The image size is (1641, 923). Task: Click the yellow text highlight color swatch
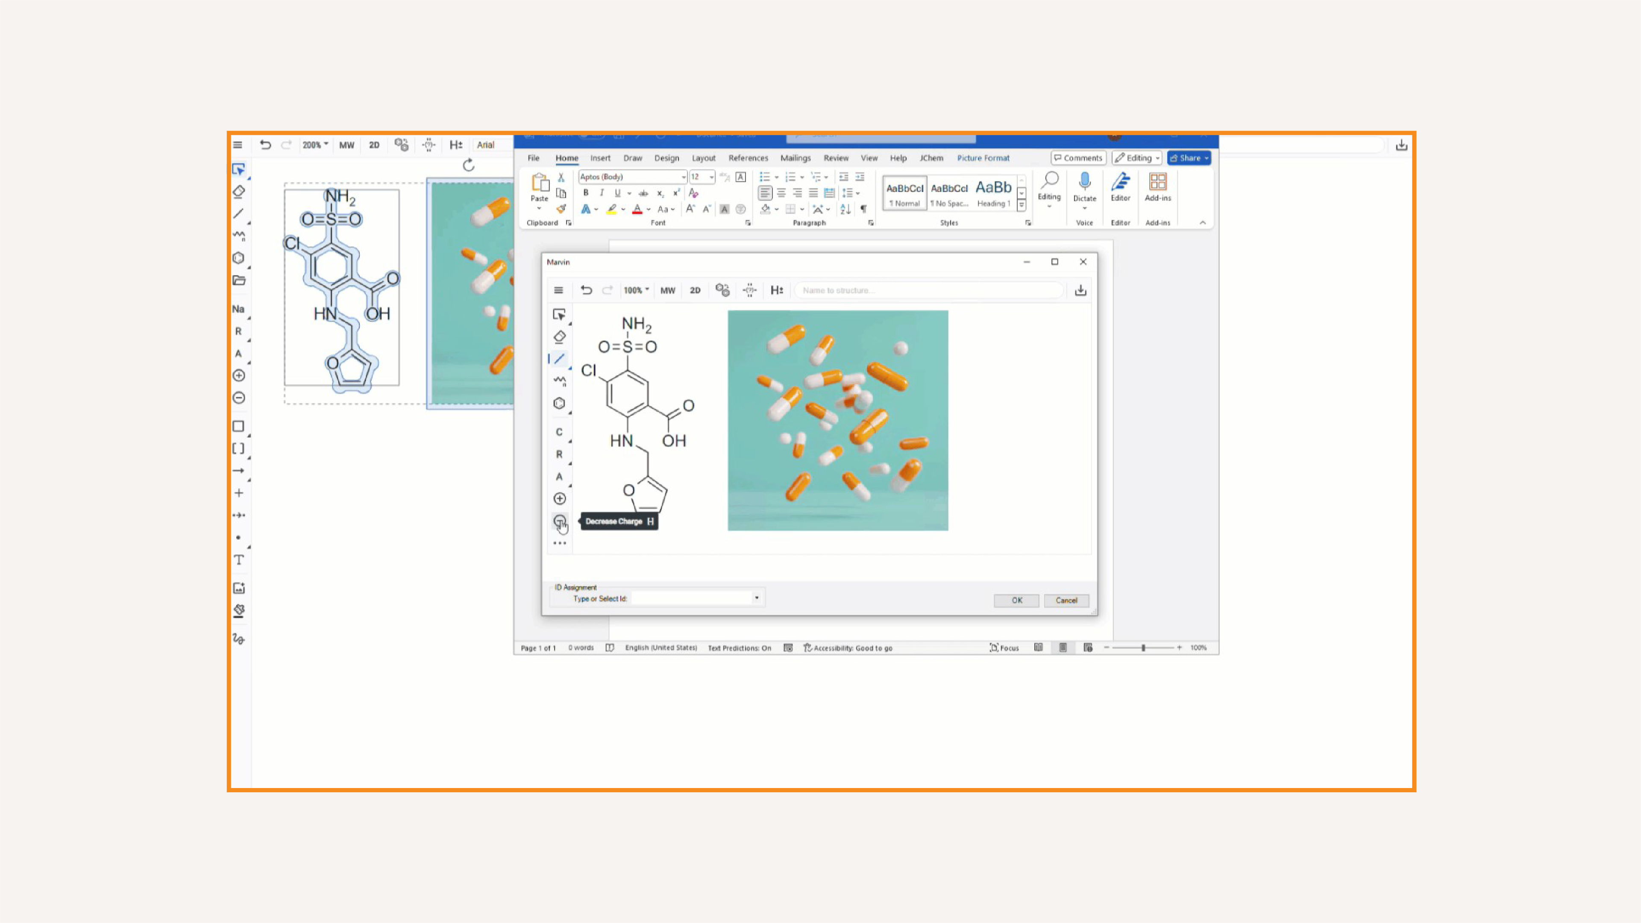click(611, 209)
